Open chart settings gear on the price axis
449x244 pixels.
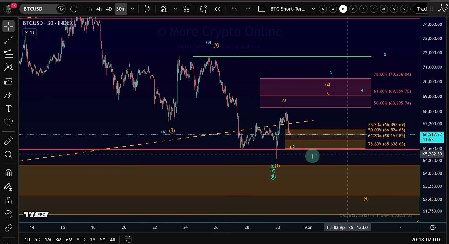pos(433,227)
